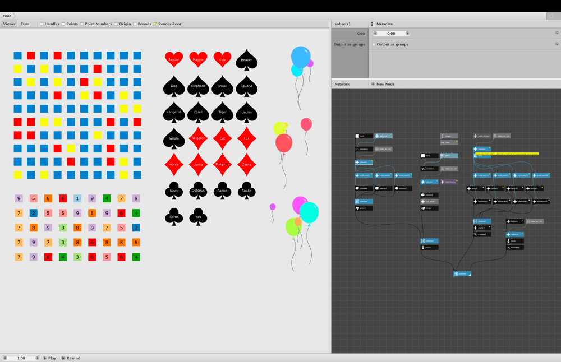Select the grid_prize node
This screenshot has width=561, height=362.
point(384,136)
